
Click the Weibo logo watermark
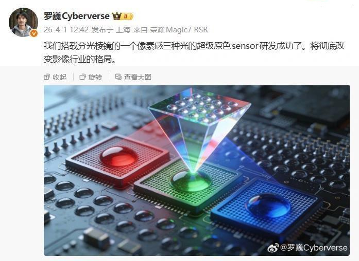(x=273, y=248)
